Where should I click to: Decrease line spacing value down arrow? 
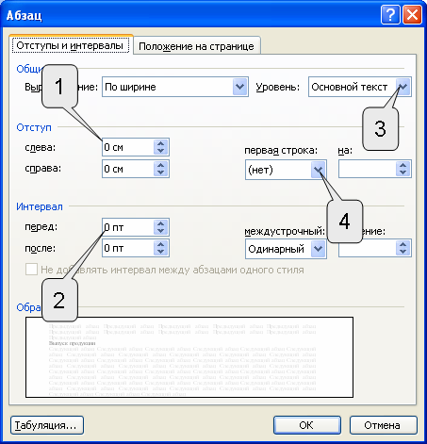click(403, 252)
